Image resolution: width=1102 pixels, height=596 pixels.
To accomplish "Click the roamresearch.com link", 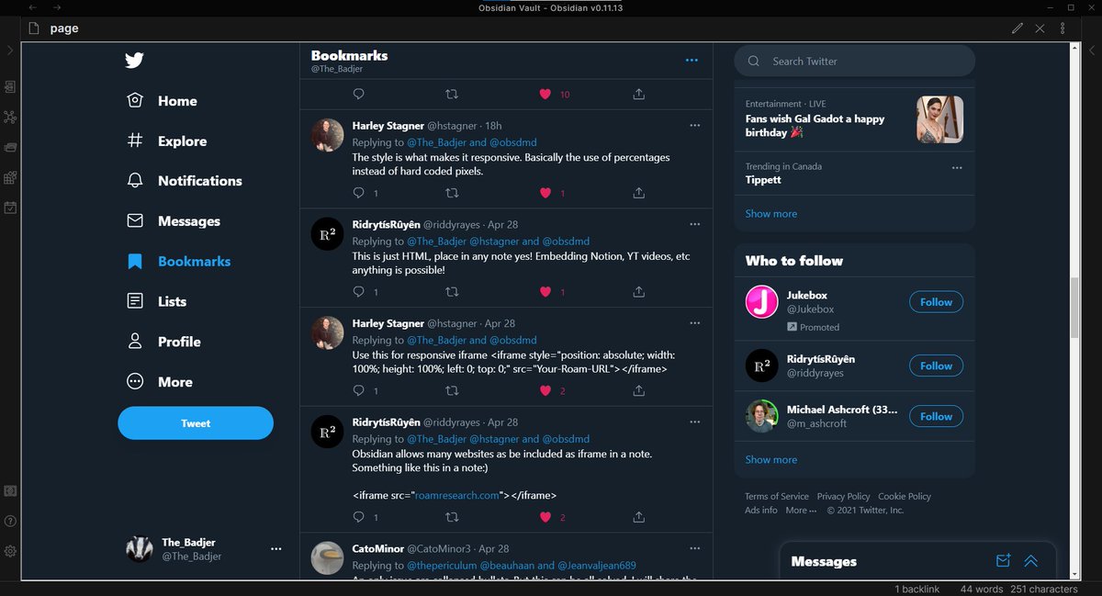I will (456, 495).
